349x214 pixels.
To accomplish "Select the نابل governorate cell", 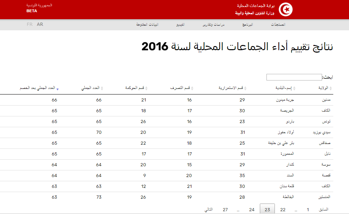I will pos(328,154).
